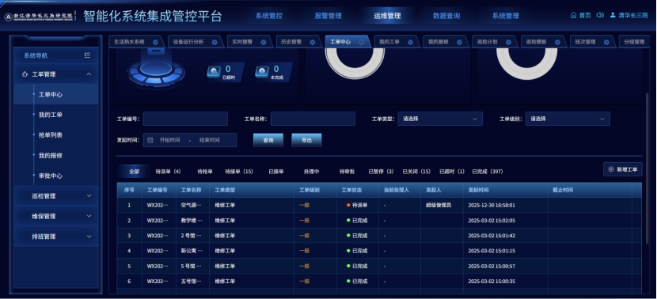This screenshot has height=299, width=657.
Task: Click 开始时间 date field
Action: 169,140
